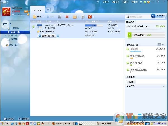Open the dropdown arrow beside the bird icon

tap(93, 17)
